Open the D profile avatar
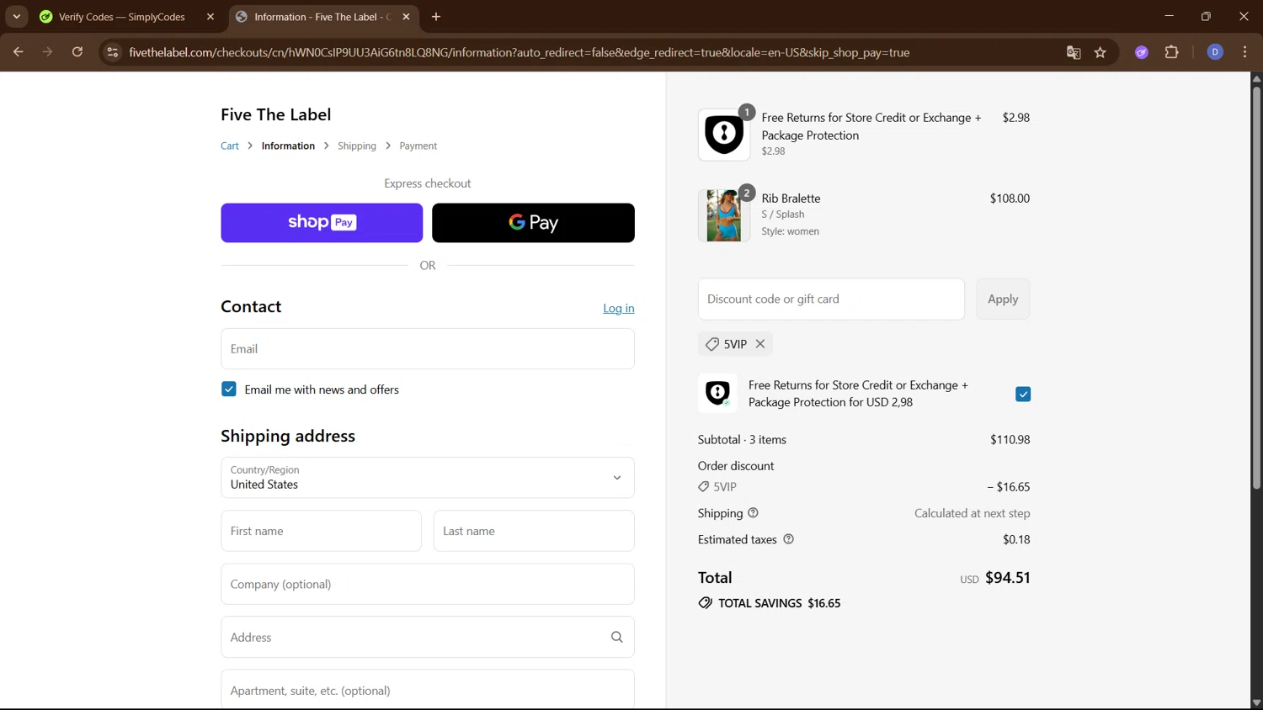 pos(1215,52)
